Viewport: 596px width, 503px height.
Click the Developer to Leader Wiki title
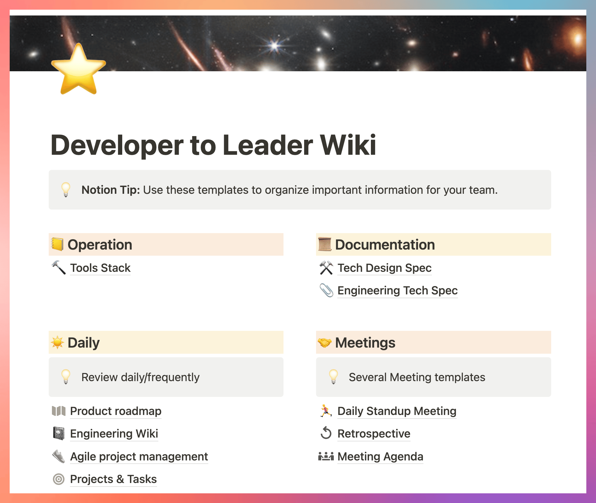(213, 145)
